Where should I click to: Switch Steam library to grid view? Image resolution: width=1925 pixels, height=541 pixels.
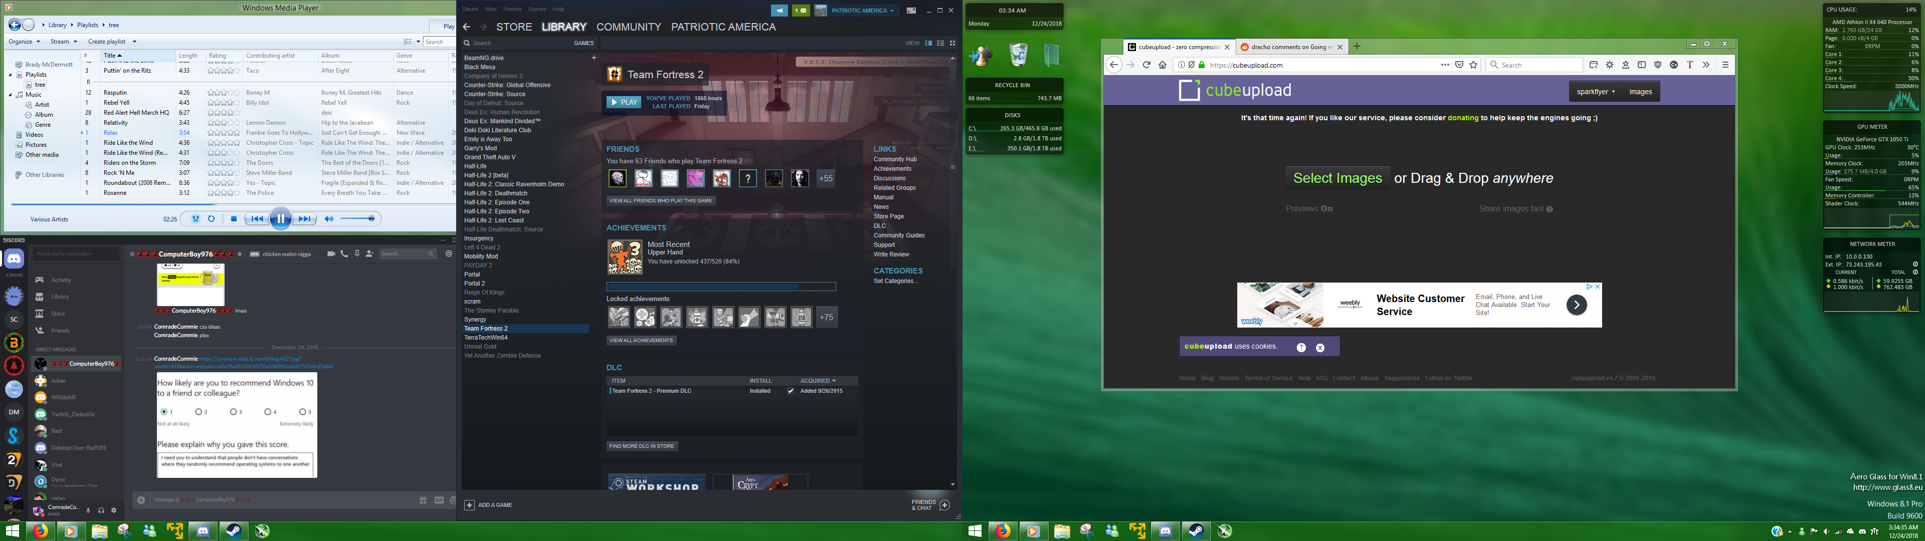953,44
